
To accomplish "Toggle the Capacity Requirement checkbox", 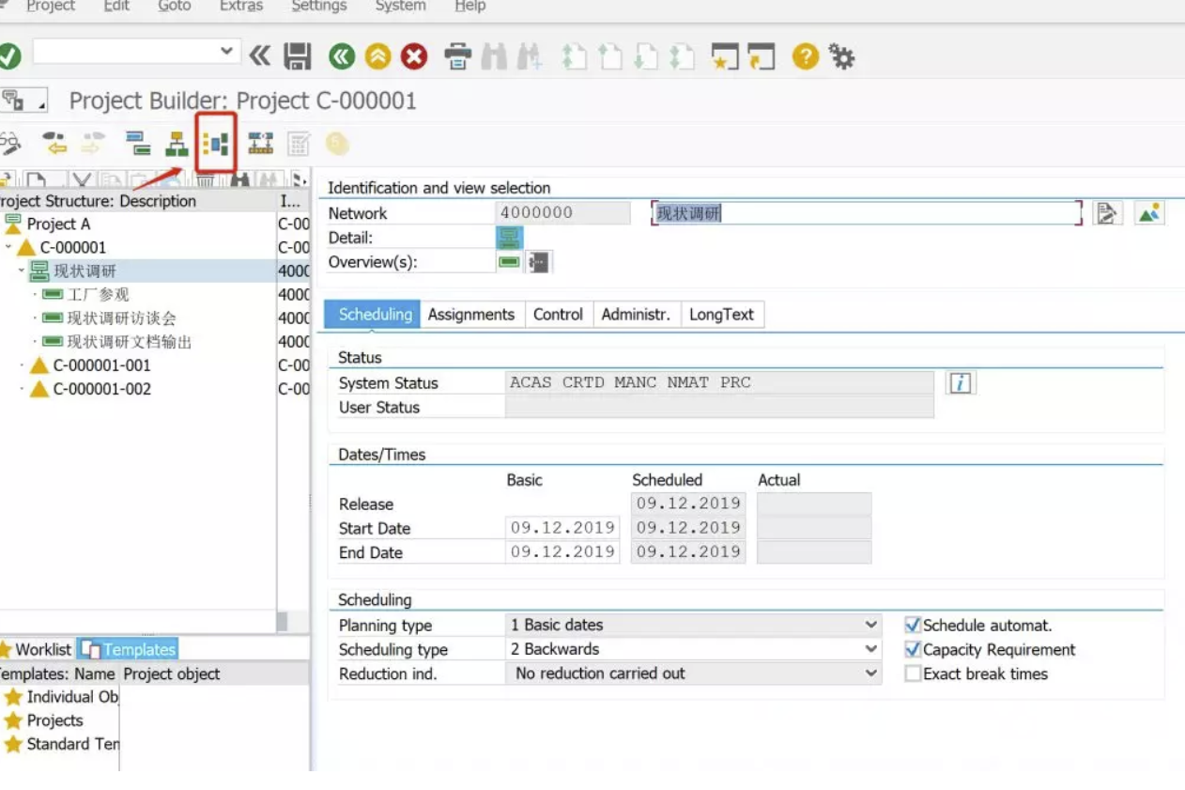I will pyautogui.click(x=913, y=649).
